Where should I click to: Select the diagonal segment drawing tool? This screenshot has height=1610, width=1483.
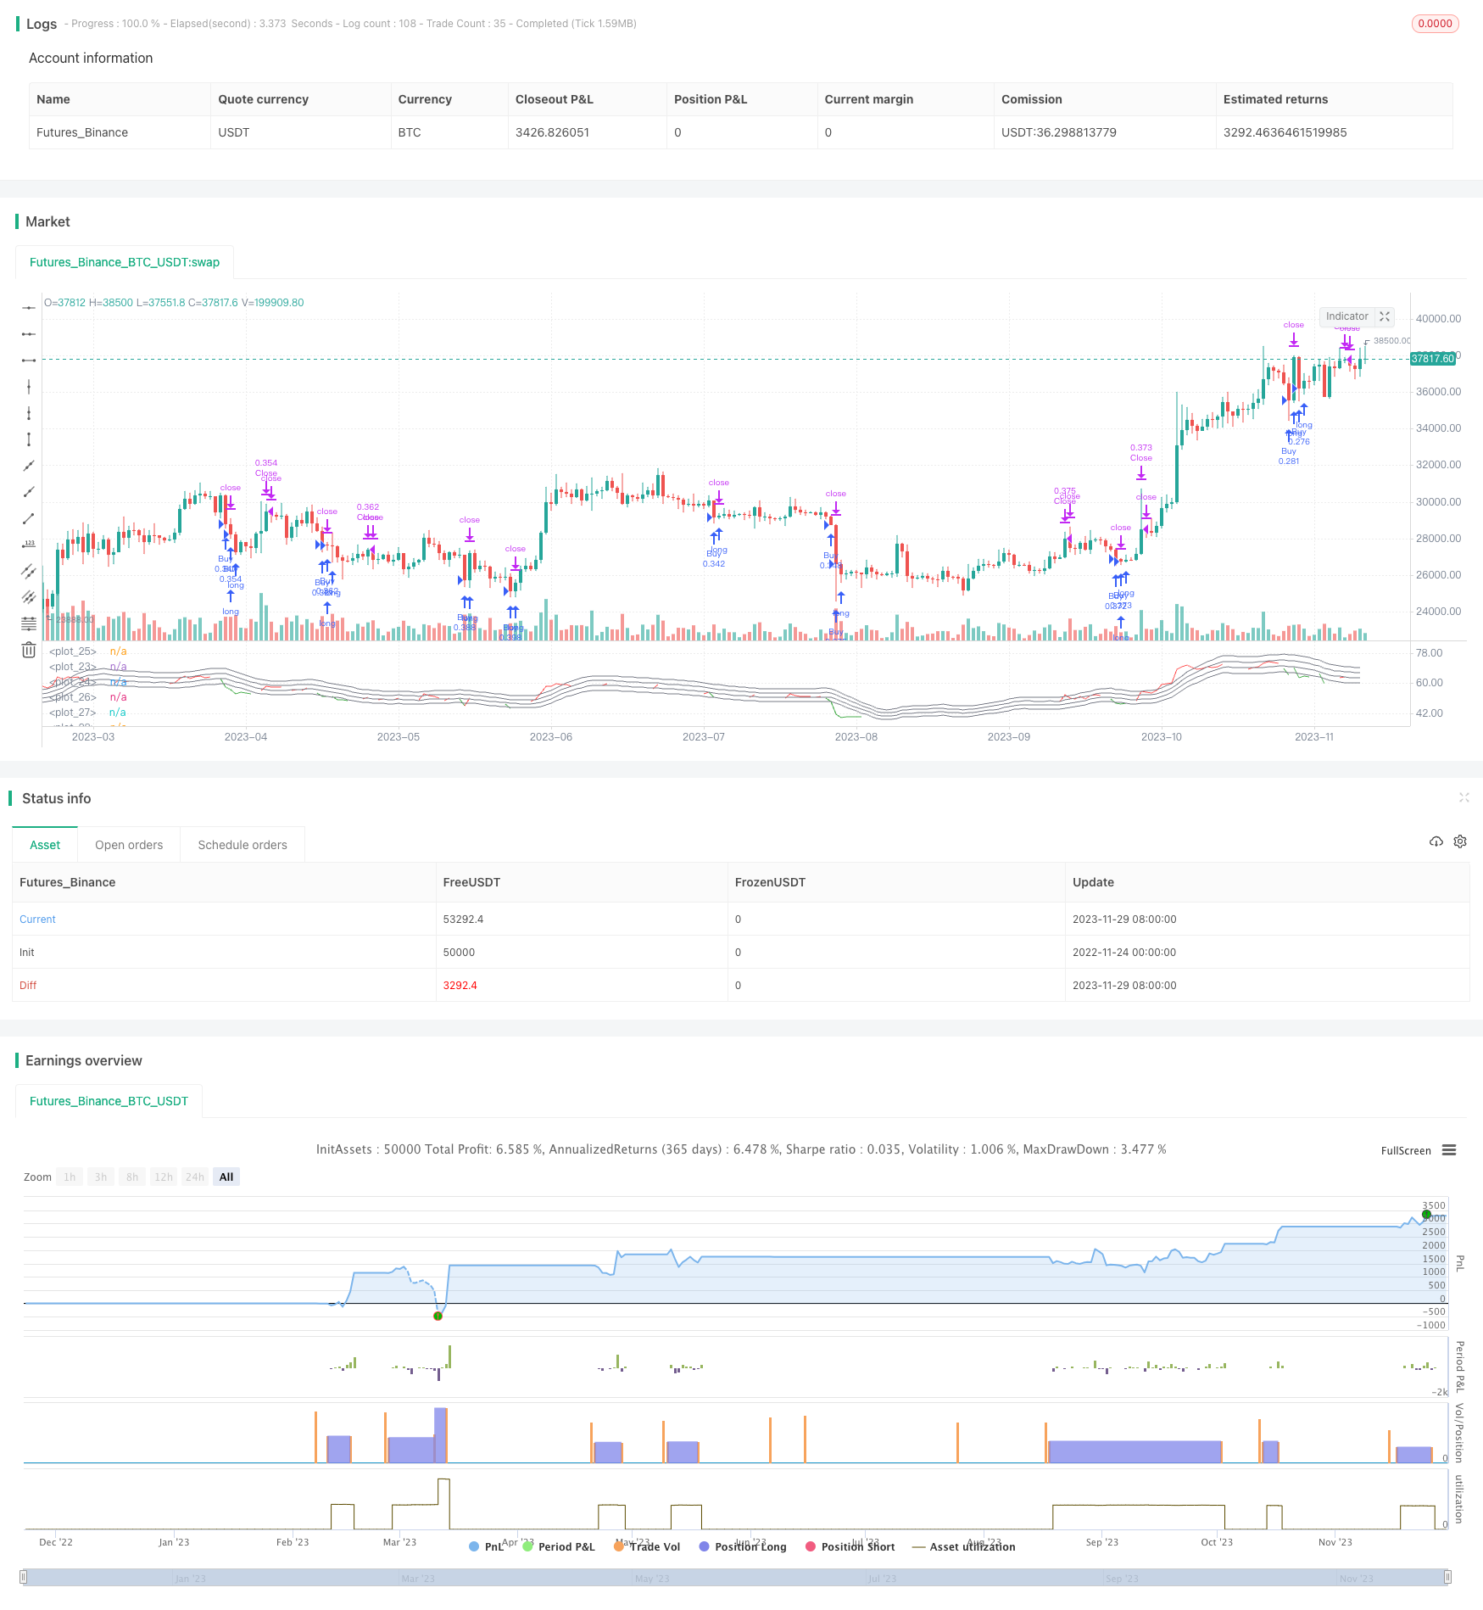29,518
